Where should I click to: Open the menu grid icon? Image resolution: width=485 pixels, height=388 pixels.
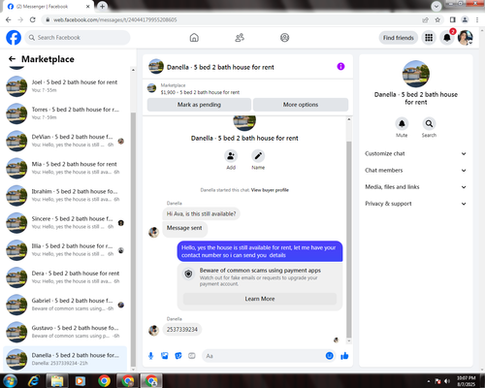pos(429,38)
